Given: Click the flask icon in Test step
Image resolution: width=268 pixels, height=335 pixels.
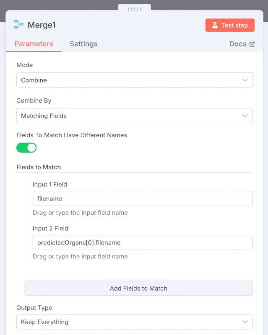Looking at the screenshot, I should (x=215, y=25).
